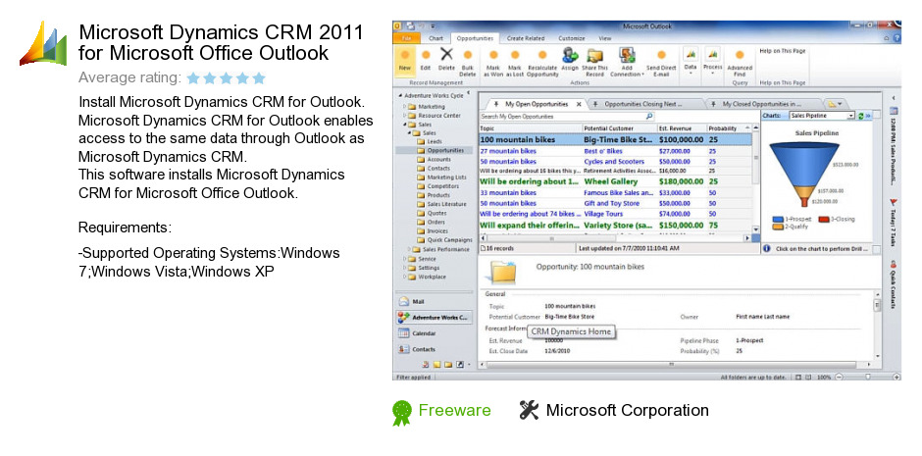The image size is (922, 456).
Task: Open the Quotes folder
Action: click(432, 214)
